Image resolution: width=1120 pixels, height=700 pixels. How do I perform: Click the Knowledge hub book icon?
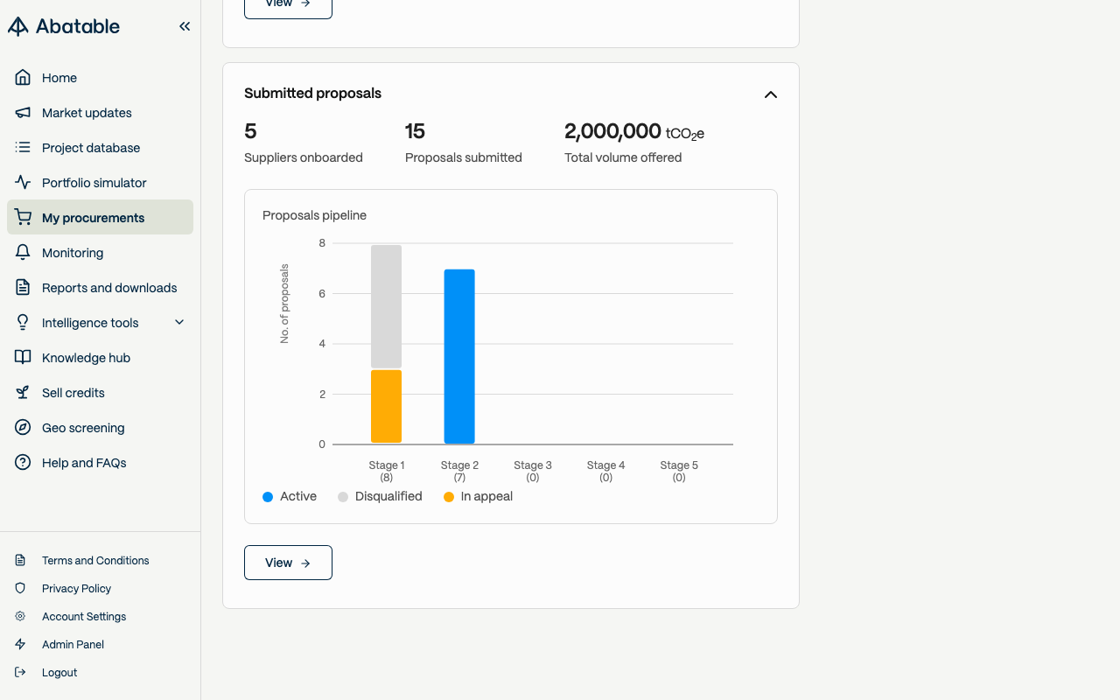tap(24, 358)
